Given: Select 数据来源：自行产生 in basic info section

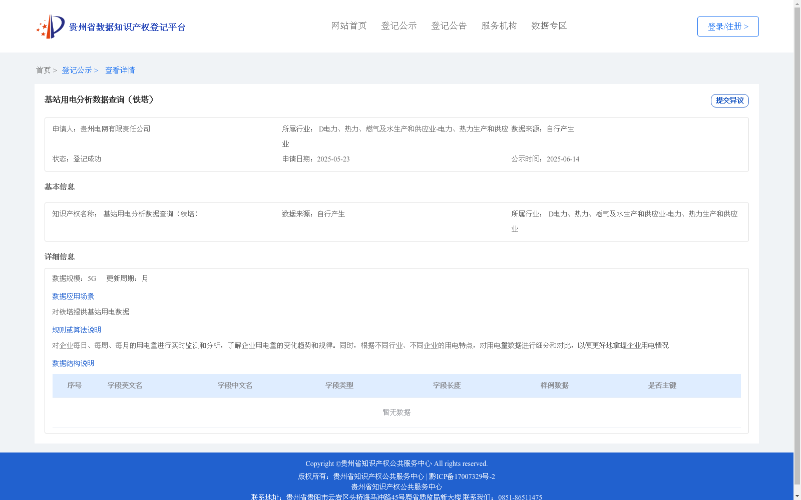Looking at the screenshot, I should coord(313,214).
